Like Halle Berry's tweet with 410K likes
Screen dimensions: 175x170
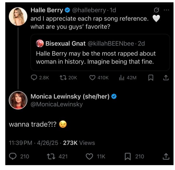pyautogui.click(x=92, y=78)
